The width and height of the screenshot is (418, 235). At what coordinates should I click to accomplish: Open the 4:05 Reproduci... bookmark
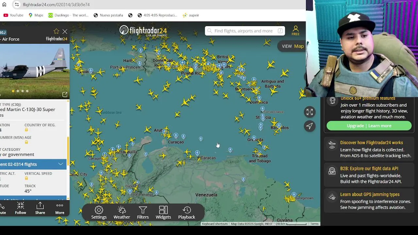(x=157, y=15)
